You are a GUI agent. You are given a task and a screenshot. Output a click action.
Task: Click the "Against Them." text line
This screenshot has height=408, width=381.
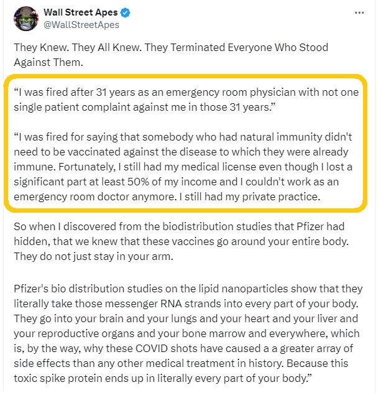tap(48, 62)
